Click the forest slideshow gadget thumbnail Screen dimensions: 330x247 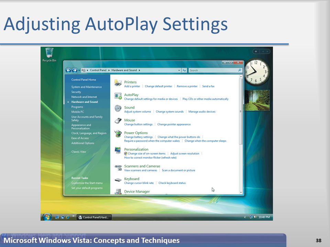point(257,100)
